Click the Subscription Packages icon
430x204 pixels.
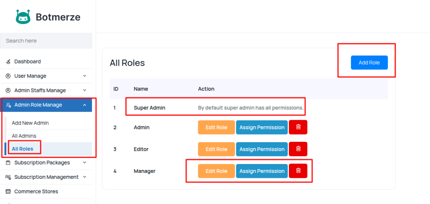coord(8,163)
